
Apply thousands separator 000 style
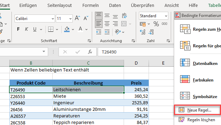[x=164, y=24]
